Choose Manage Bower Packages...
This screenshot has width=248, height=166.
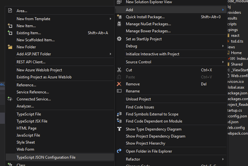[171, 31]
